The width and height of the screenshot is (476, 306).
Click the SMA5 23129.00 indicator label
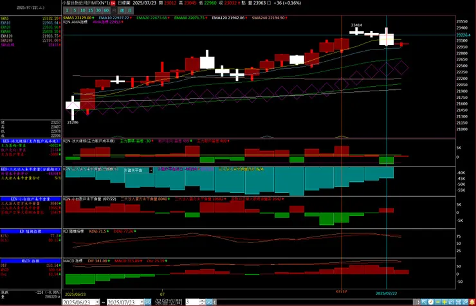pos(77,18)
